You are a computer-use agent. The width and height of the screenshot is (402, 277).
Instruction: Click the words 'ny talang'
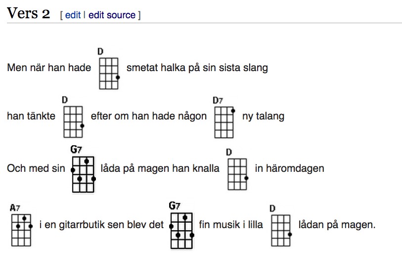click(x=263, y=116)
